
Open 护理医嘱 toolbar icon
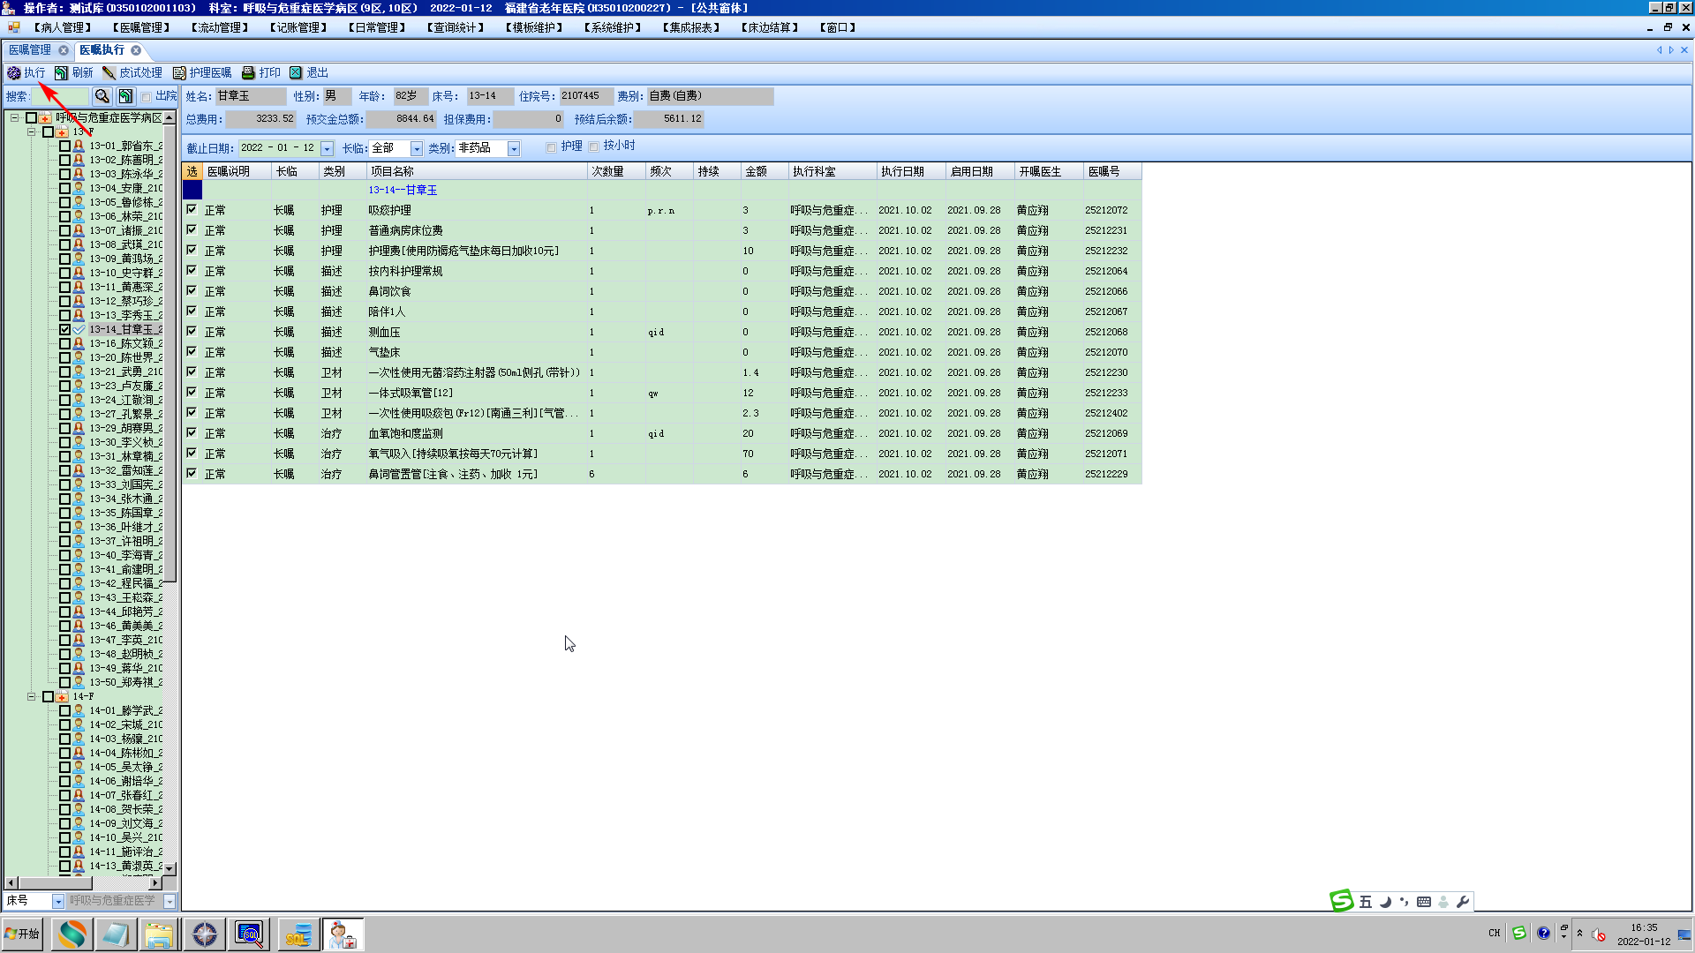pyautogui.click(x=179, y=73)
